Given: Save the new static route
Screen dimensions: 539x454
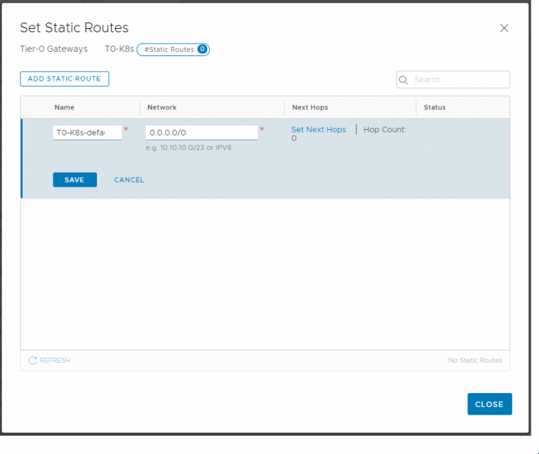Looking at the screenshot, I should [74, 180].
